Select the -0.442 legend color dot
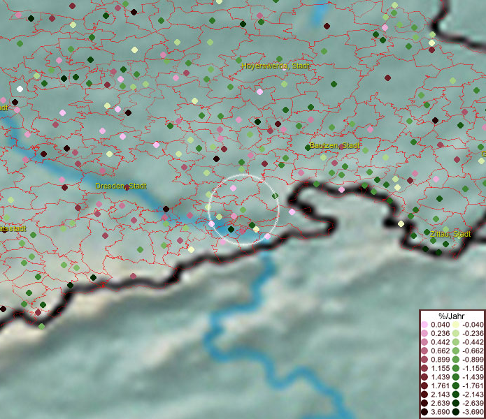This screenshot has height=419, width=486. [x=455, y=342]
